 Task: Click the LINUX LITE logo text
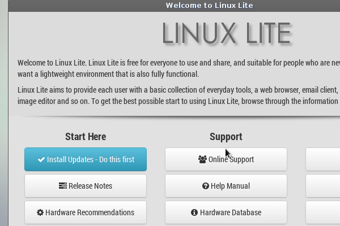tap(227, 33)
